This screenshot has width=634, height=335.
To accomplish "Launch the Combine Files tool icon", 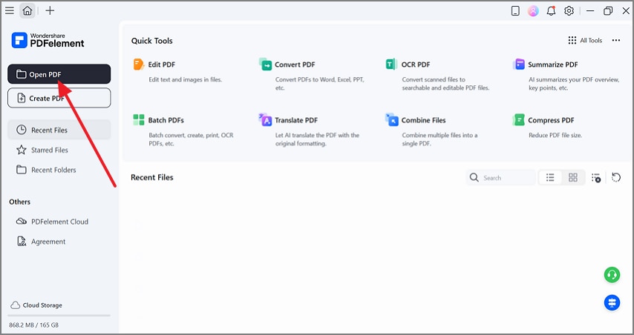I will tap(391, 120).
